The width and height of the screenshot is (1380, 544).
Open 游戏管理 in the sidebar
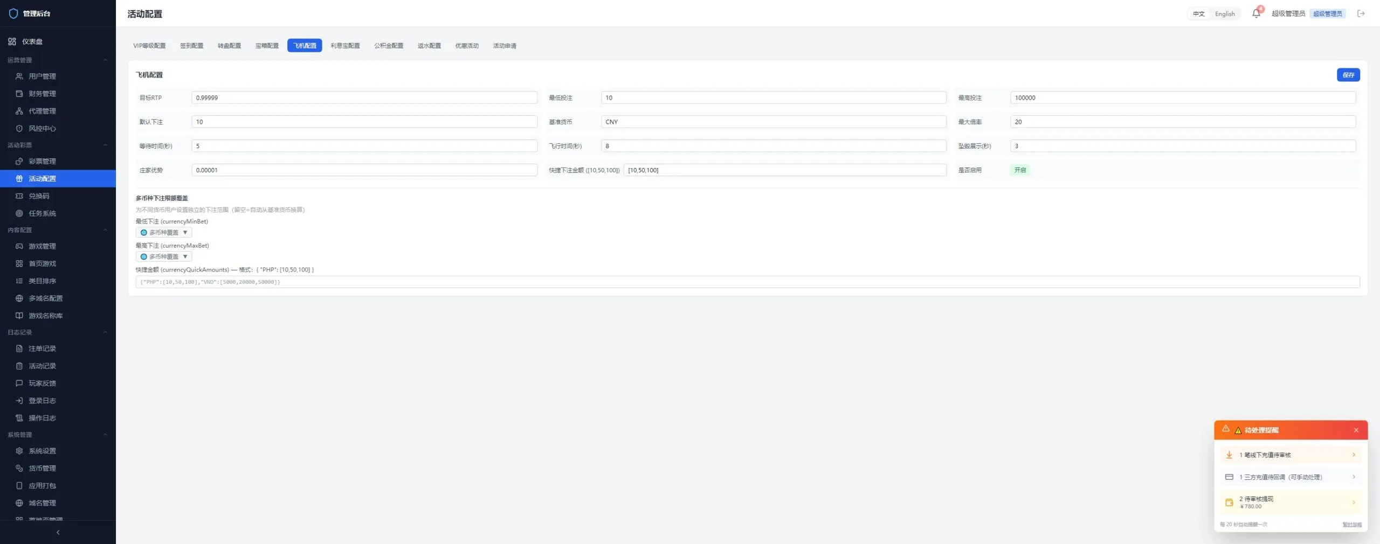coord(58,246)
